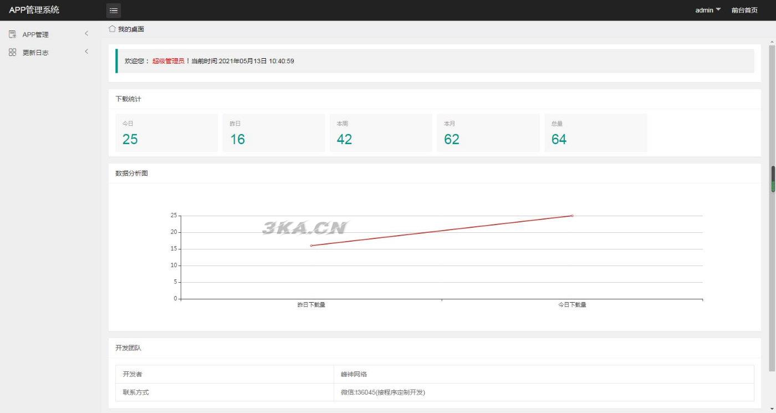
Task: Click the 本月 download count card
Action: click(x=488, y=133)
